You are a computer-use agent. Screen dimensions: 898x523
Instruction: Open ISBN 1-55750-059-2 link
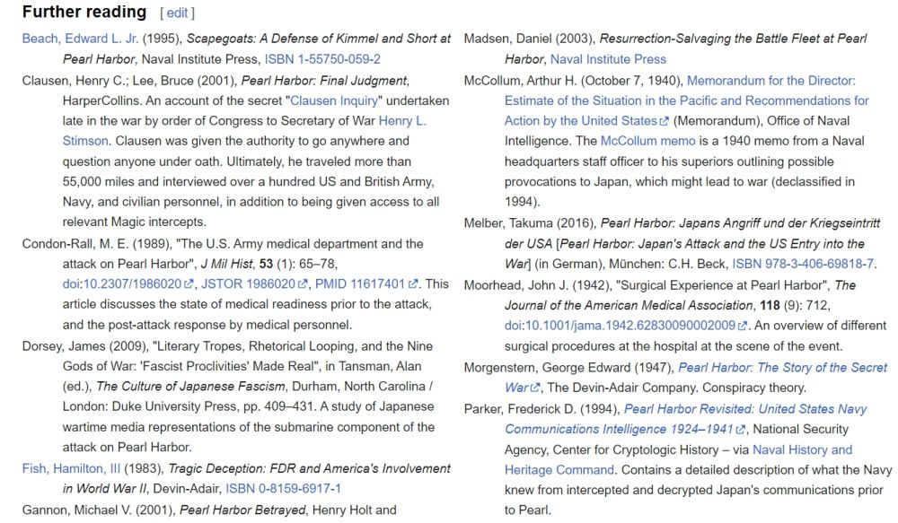click(322, 59)
